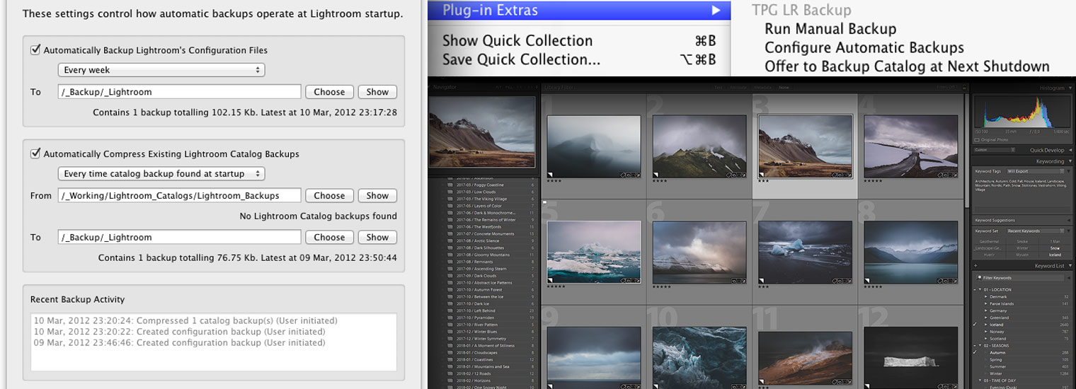This screenshot has height=389, width=1076.
Task: Open the Plug-in Extras menu item
Action: point(579,11)
